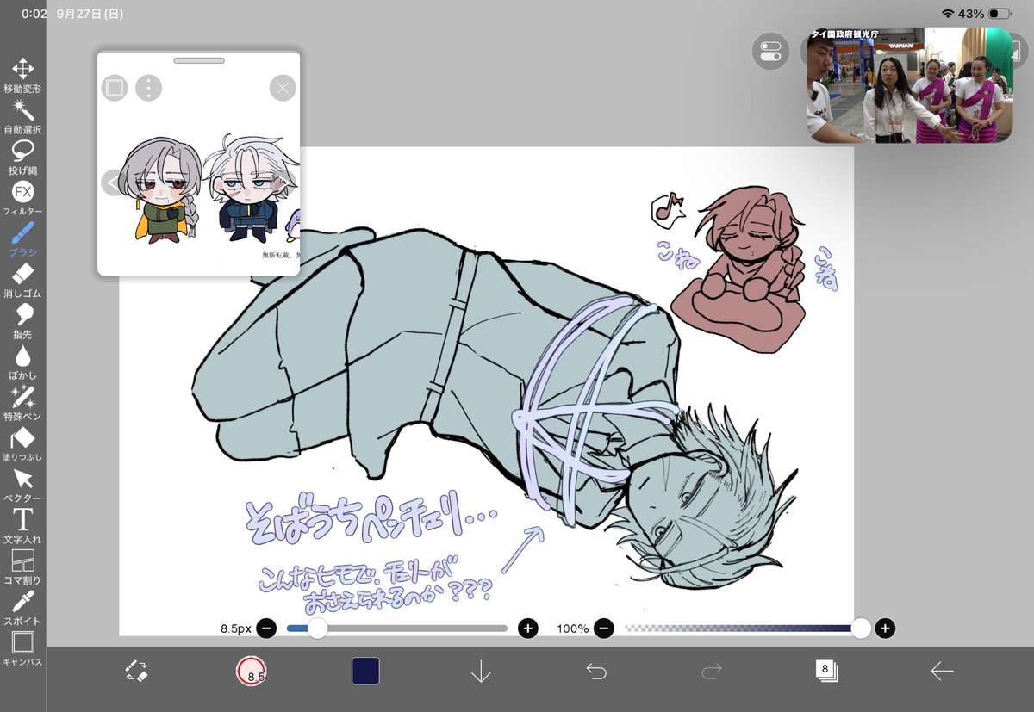Open the フィルター FX filter tool
Image resolution: width=1034 pixels, height=712 pixels.
(22, 198)
